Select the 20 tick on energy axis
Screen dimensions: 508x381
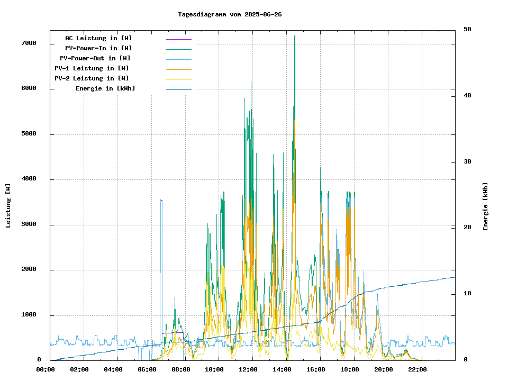tap(467, 228)
